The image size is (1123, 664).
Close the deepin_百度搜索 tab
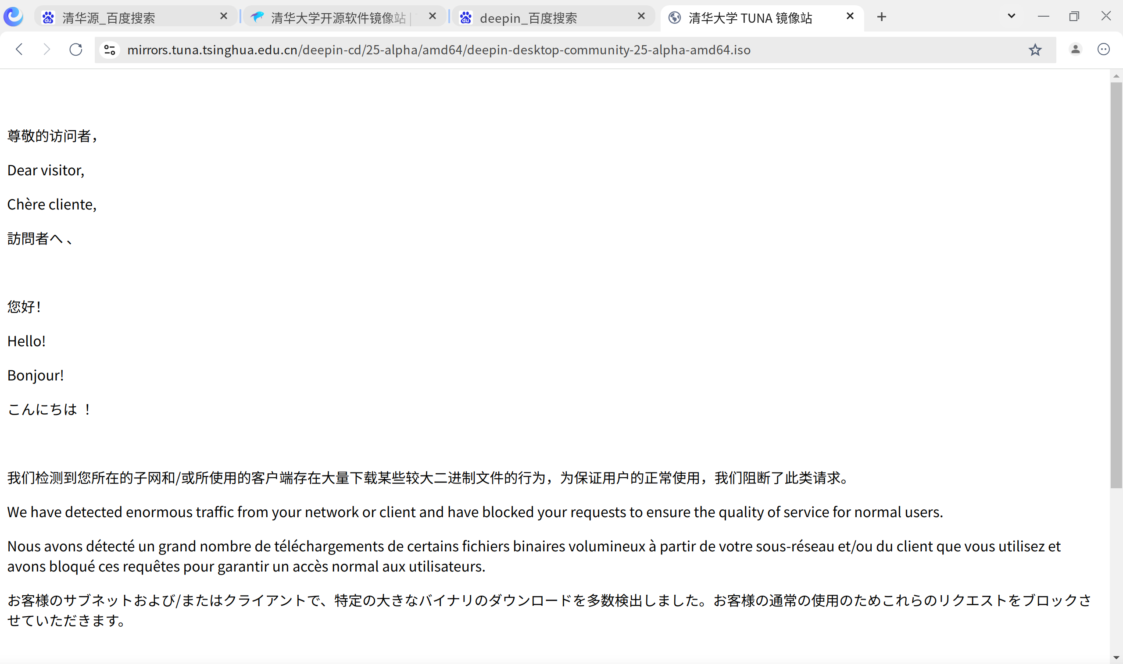[641, 17]
